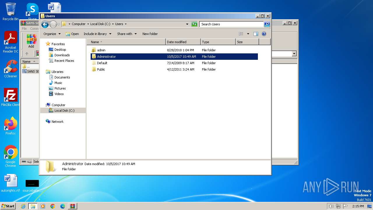Viewport: 373px width, 210px height.
Task: Click the 2:15 PM clock
Action: (x=358, y=206)
